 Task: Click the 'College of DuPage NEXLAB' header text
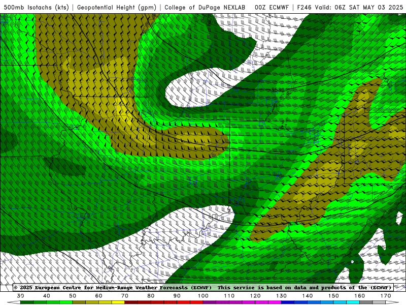[x=205, y=7]
